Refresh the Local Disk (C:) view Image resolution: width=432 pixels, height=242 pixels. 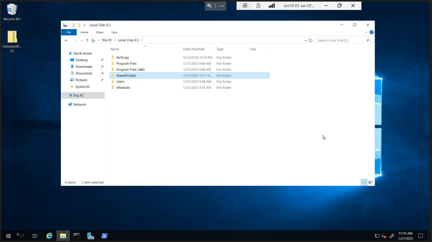311,40
